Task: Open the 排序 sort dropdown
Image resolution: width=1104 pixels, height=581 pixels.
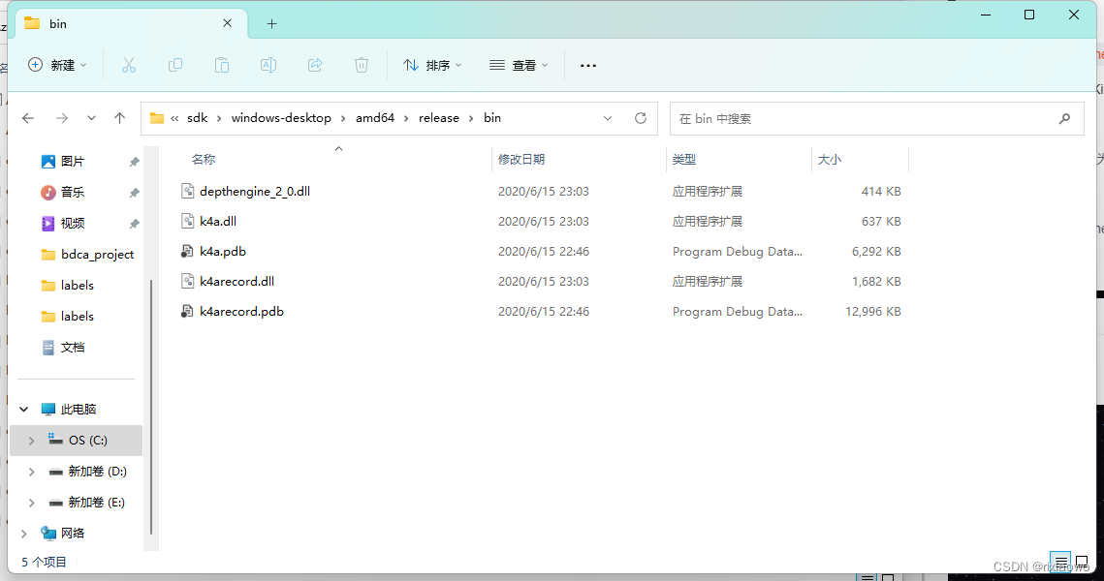Action: tap(430, 65)
